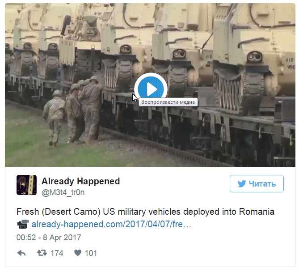Click the retweet arrows icon
The width and height of the screenshot is (299, 272).
pyautogui.click(x=42, y=253)
